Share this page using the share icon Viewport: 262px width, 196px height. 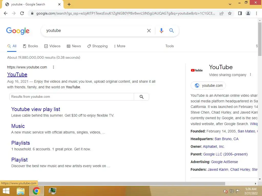tap(222, 13)
